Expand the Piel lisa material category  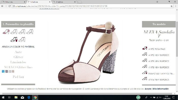(18, 77)
